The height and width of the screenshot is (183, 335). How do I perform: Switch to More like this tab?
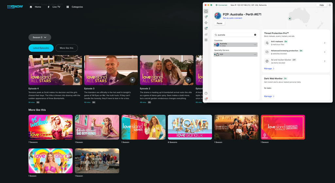click(66, 48)
